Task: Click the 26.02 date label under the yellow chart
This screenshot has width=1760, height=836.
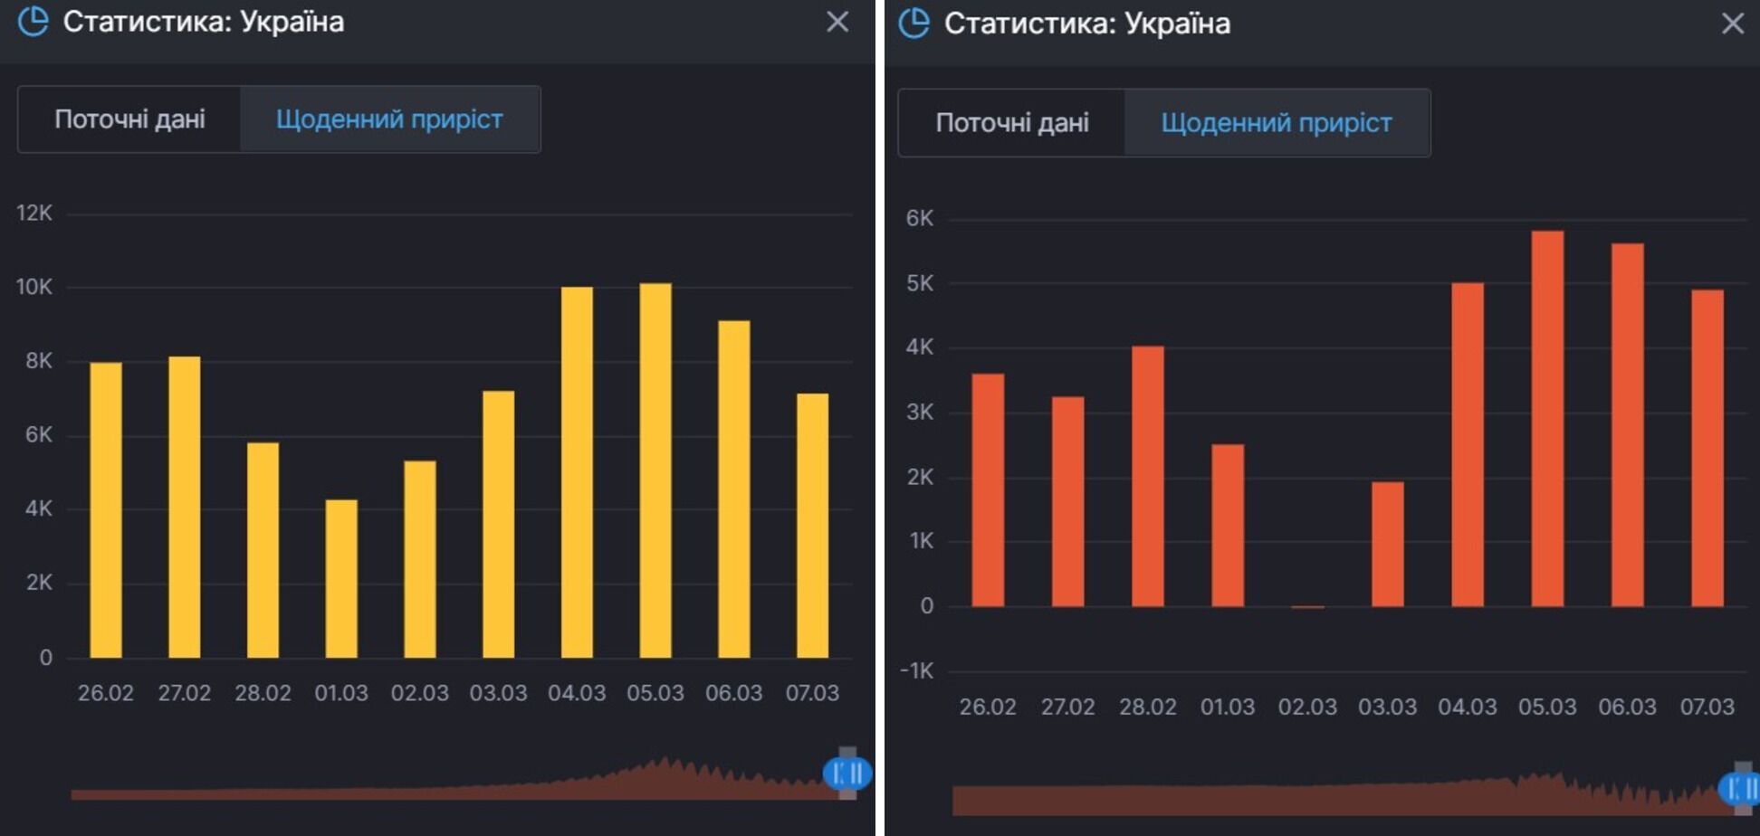Action: [106, 693]
